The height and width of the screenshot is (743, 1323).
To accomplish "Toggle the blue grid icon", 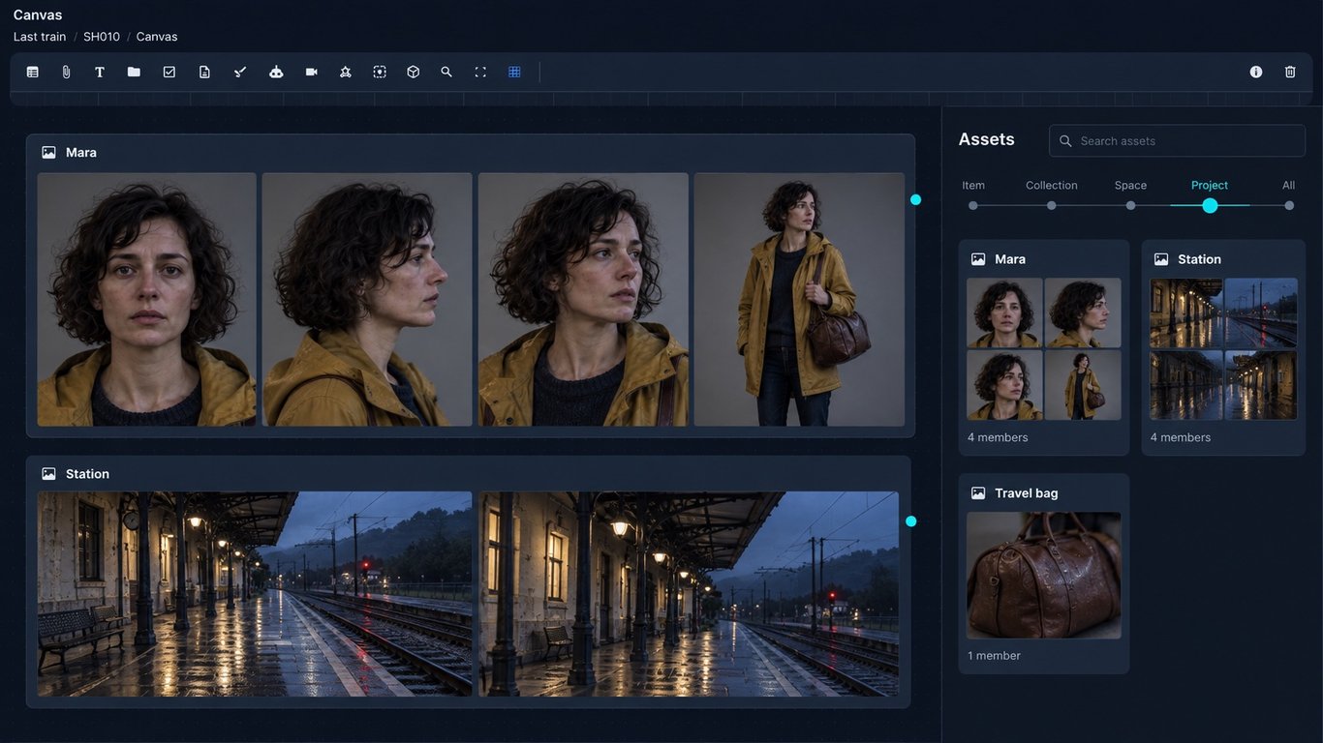I will tap(514, 72).
